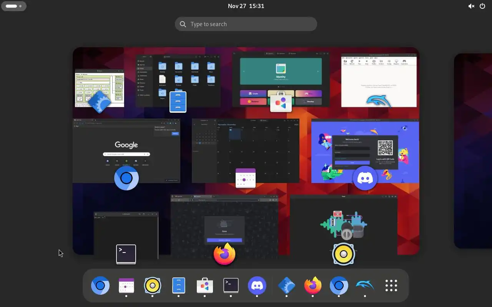
Task: Switch to the next workspace on right
Action: (x=473, y=151)
